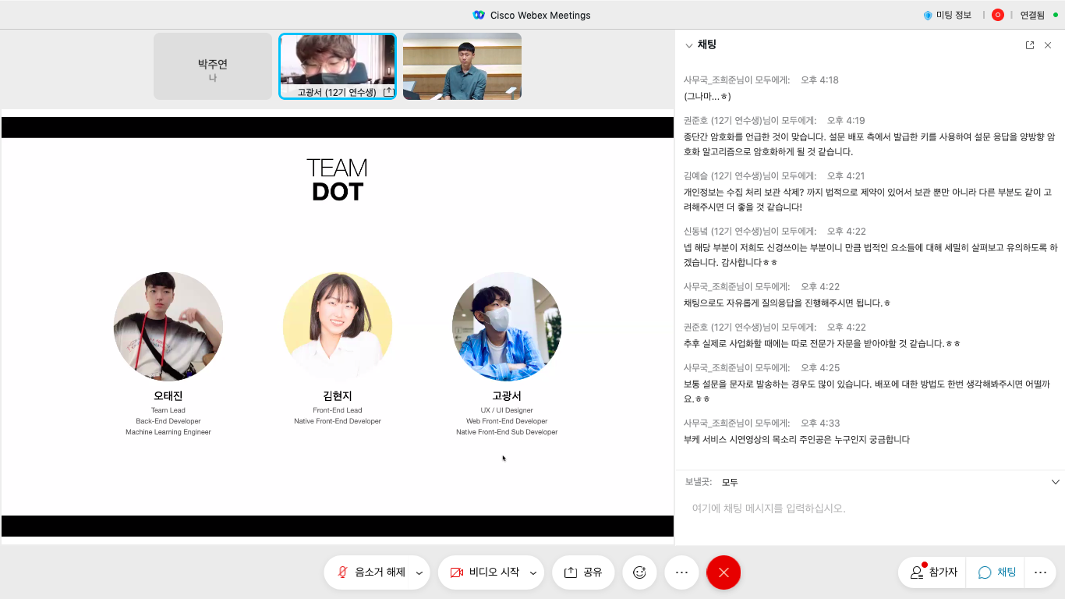
Task: Open the 참가자 participants panel
Action: point(933,572)
